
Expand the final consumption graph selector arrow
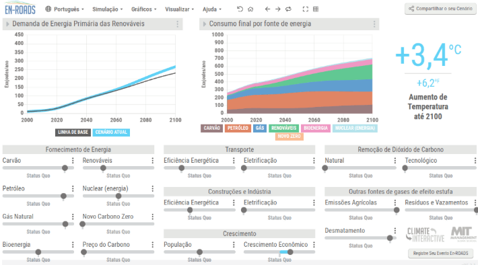(205, 24)
